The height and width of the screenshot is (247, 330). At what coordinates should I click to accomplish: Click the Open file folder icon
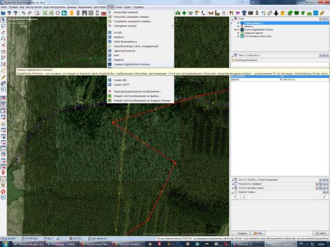[x=3, y=13]
